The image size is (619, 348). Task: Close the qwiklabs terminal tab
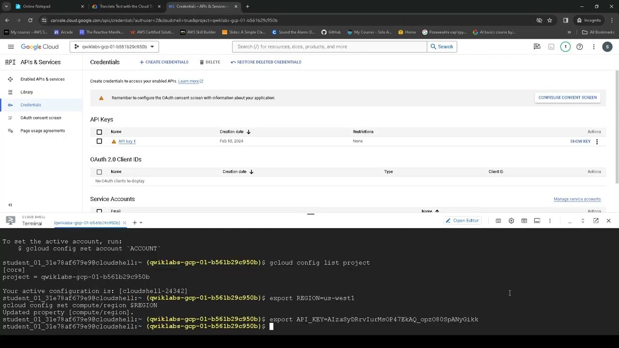(x=124, y=223)
